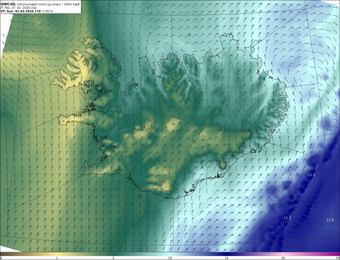Select the 'Úrkomumætti (mm) og vindur' heading
340x260 pixels.
(x=39, y=4)
